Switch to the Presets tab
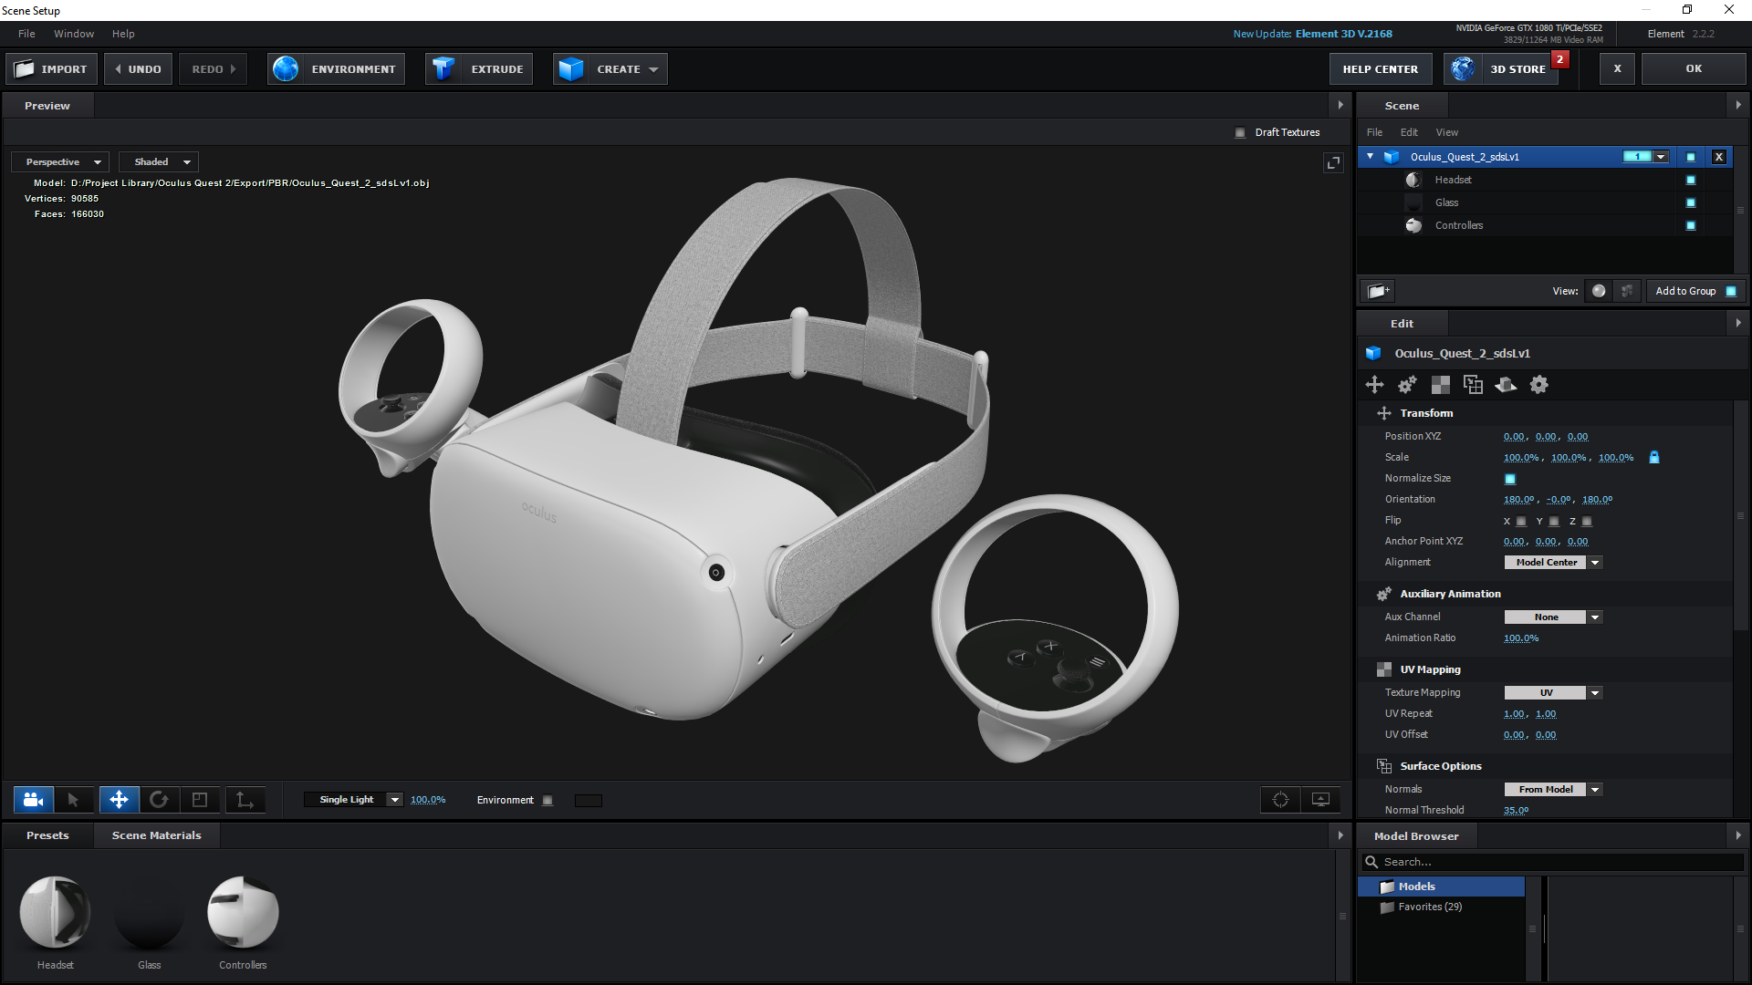 pyautogui.click(x=47, y=835)
